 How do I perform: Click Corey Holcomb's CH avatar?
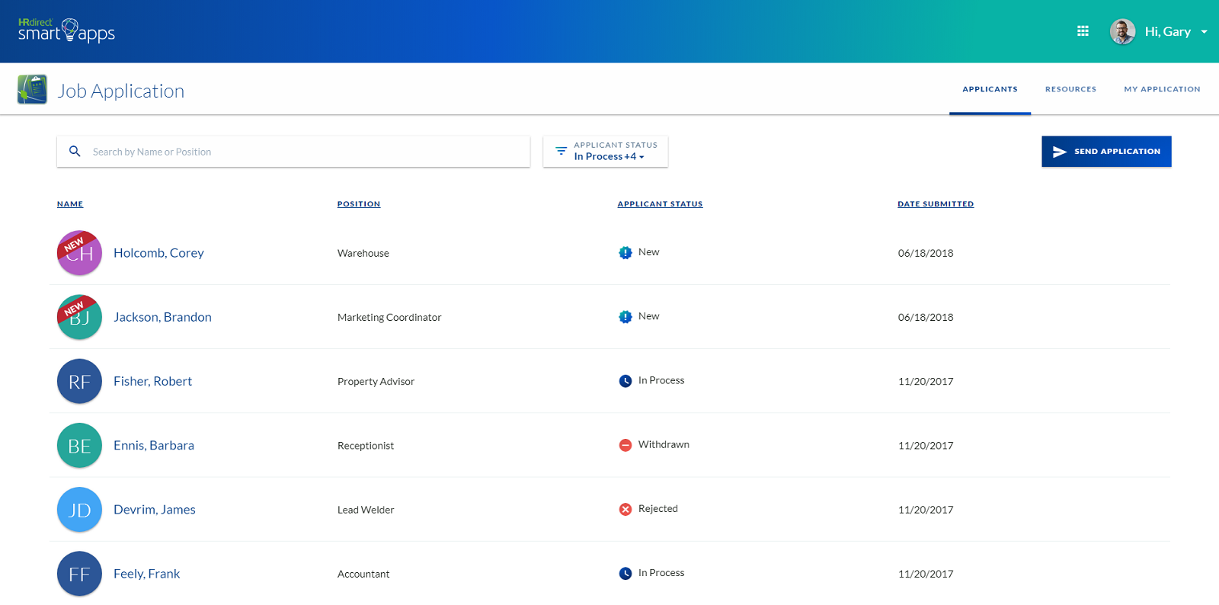[x=79, y=253]
